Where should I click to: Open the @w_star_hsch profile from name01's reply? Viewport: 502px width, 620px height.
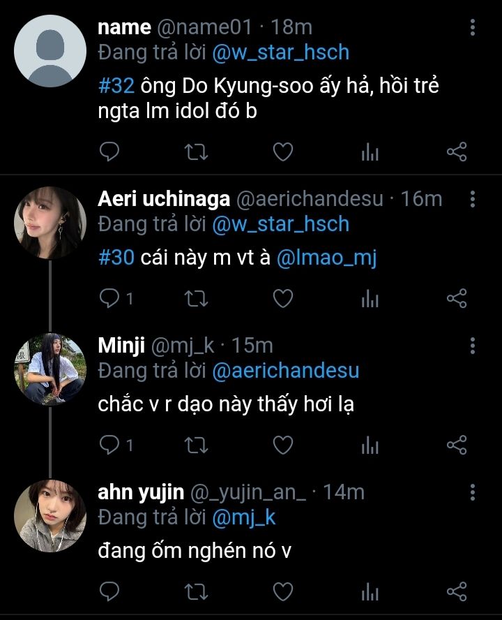point(280,52)
